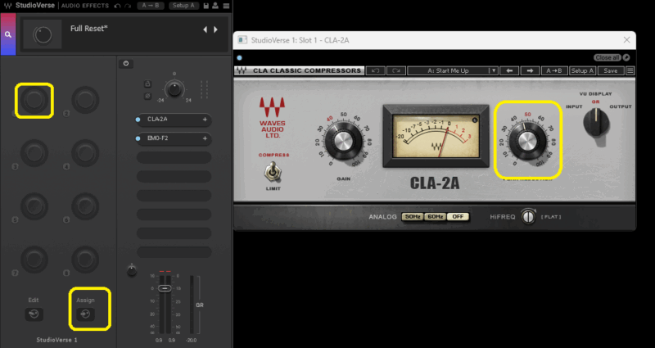655x348 pixels.
Task: Toggle the EMO-F2 slot bypass dot
Action: [138, 138]
